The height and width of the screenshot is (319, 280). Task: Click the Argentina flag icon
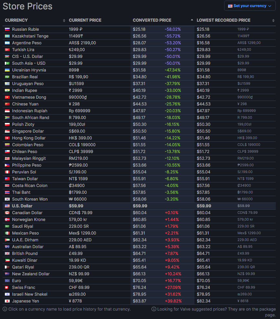pyautogui.click(x=7, y=43)
